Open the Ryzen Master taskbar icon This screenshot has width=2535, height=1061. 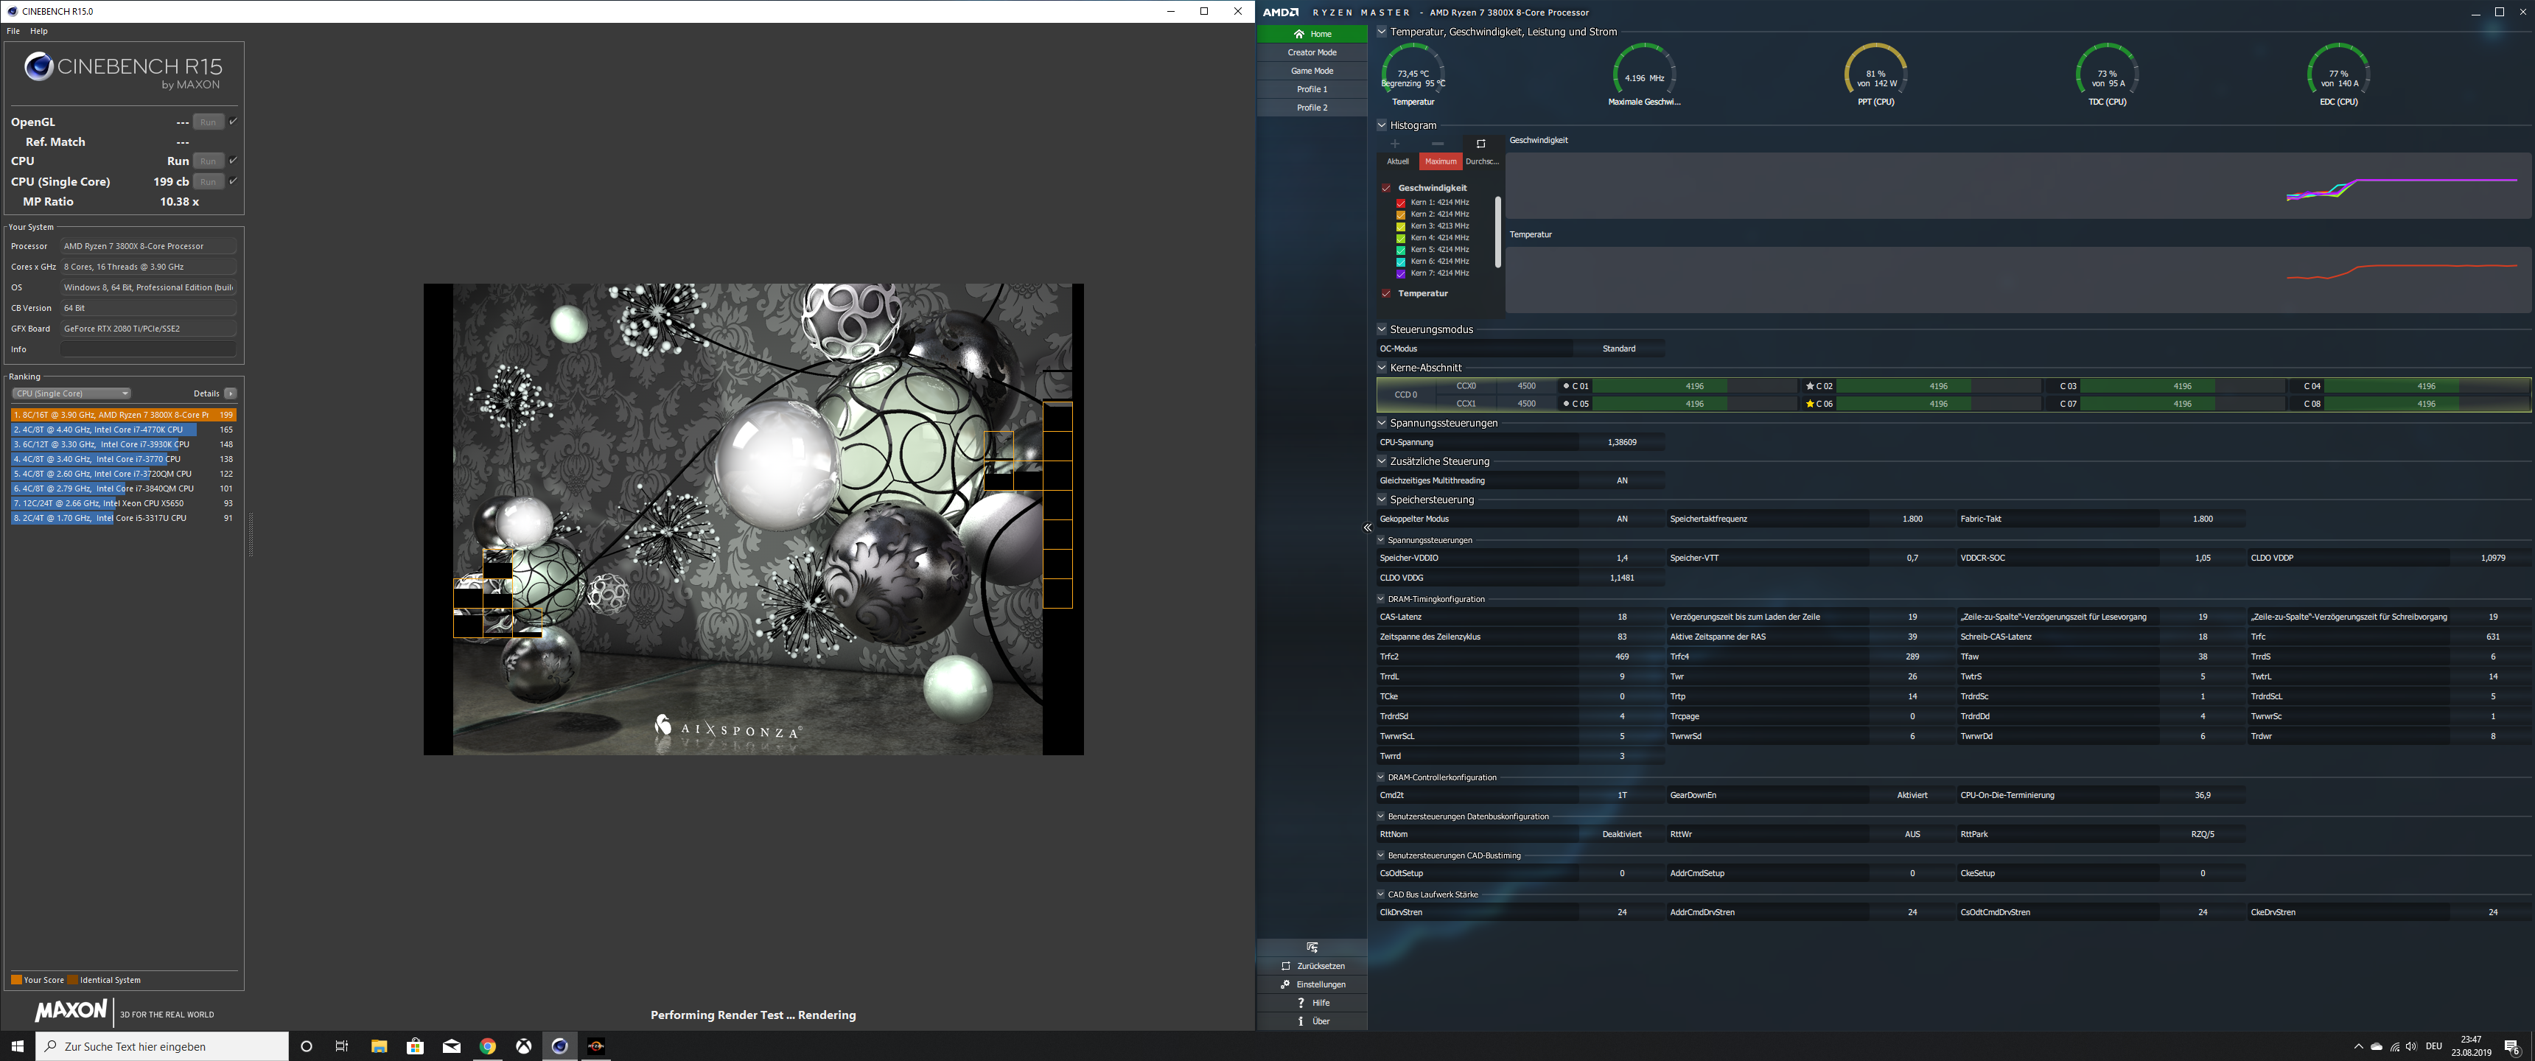(x=595, y=1046)
